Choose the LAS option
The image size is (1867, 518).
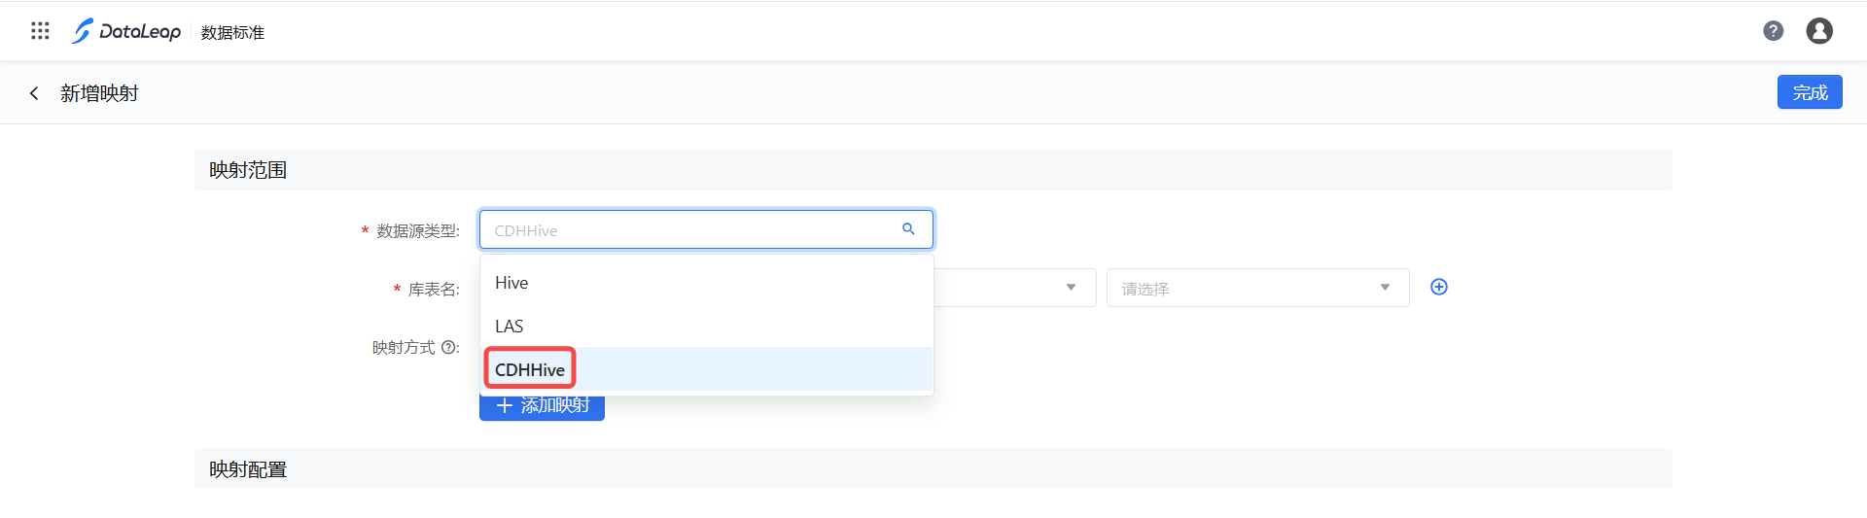click(x=509, y=327)
